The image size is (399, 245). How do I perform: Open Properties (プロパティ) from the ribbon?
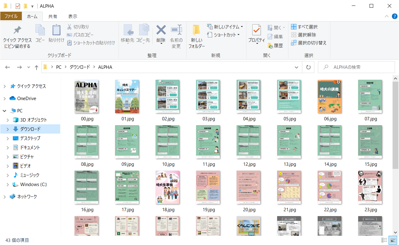click(256, 31)
